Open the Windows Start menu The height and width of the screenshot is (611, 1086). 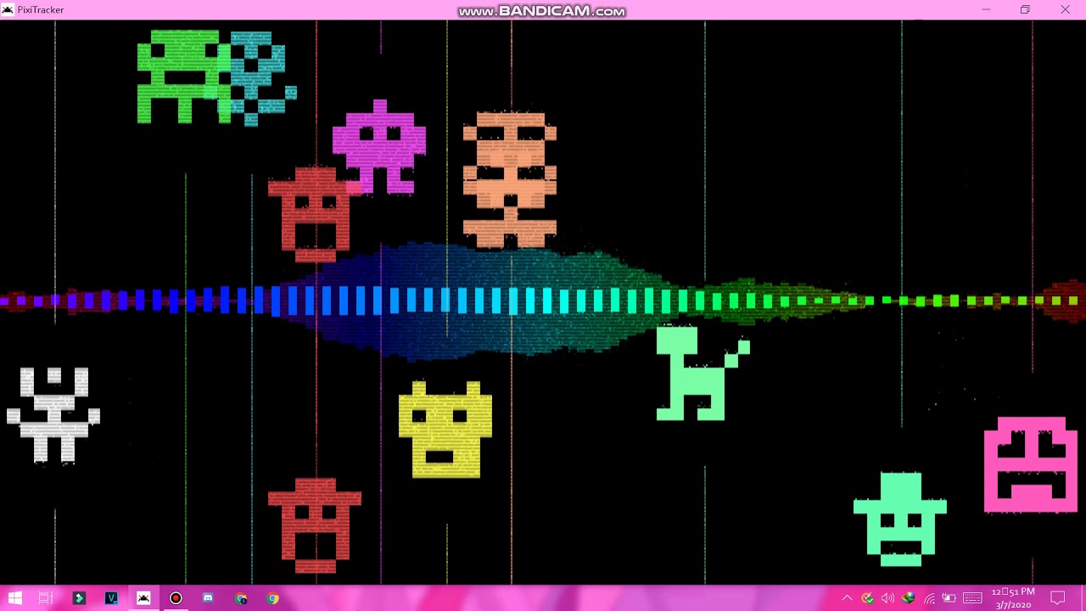tap(15, 598)
